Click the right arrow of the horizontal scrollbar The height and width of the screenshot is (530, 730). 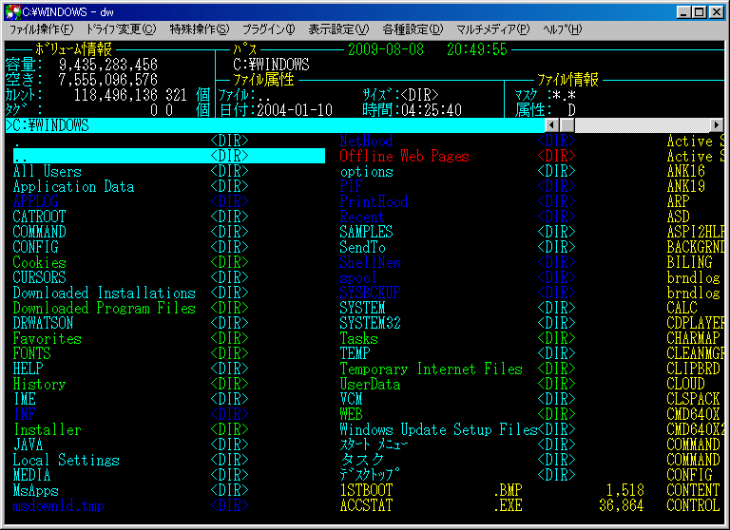(716, 124)
